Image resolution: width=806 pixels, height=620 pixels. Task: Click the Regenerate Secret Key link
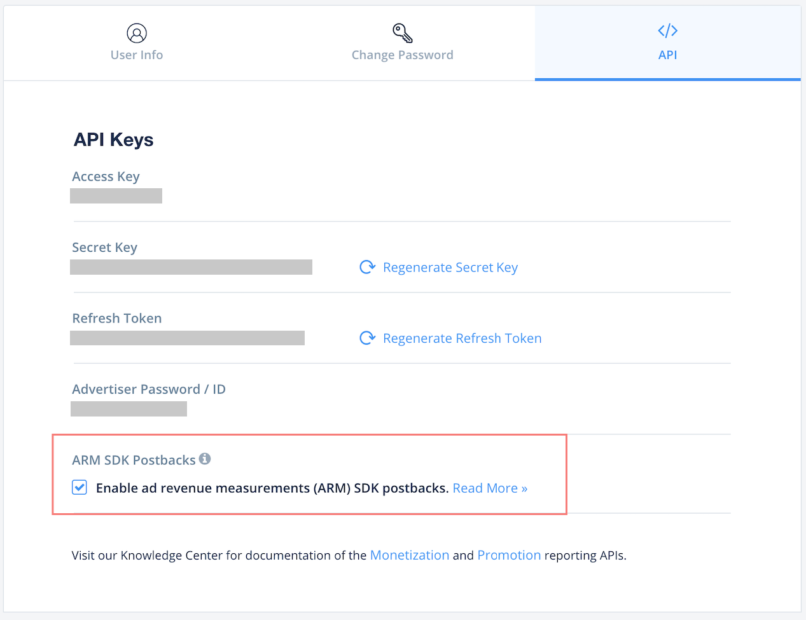[x=450, y=268]
